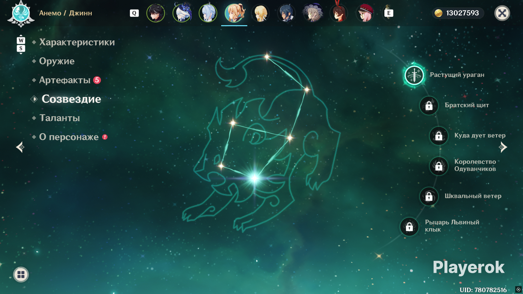Click the Куда дует ветер label
The height and width of the screenshot is (294, 523).
(x=480, y=136)
